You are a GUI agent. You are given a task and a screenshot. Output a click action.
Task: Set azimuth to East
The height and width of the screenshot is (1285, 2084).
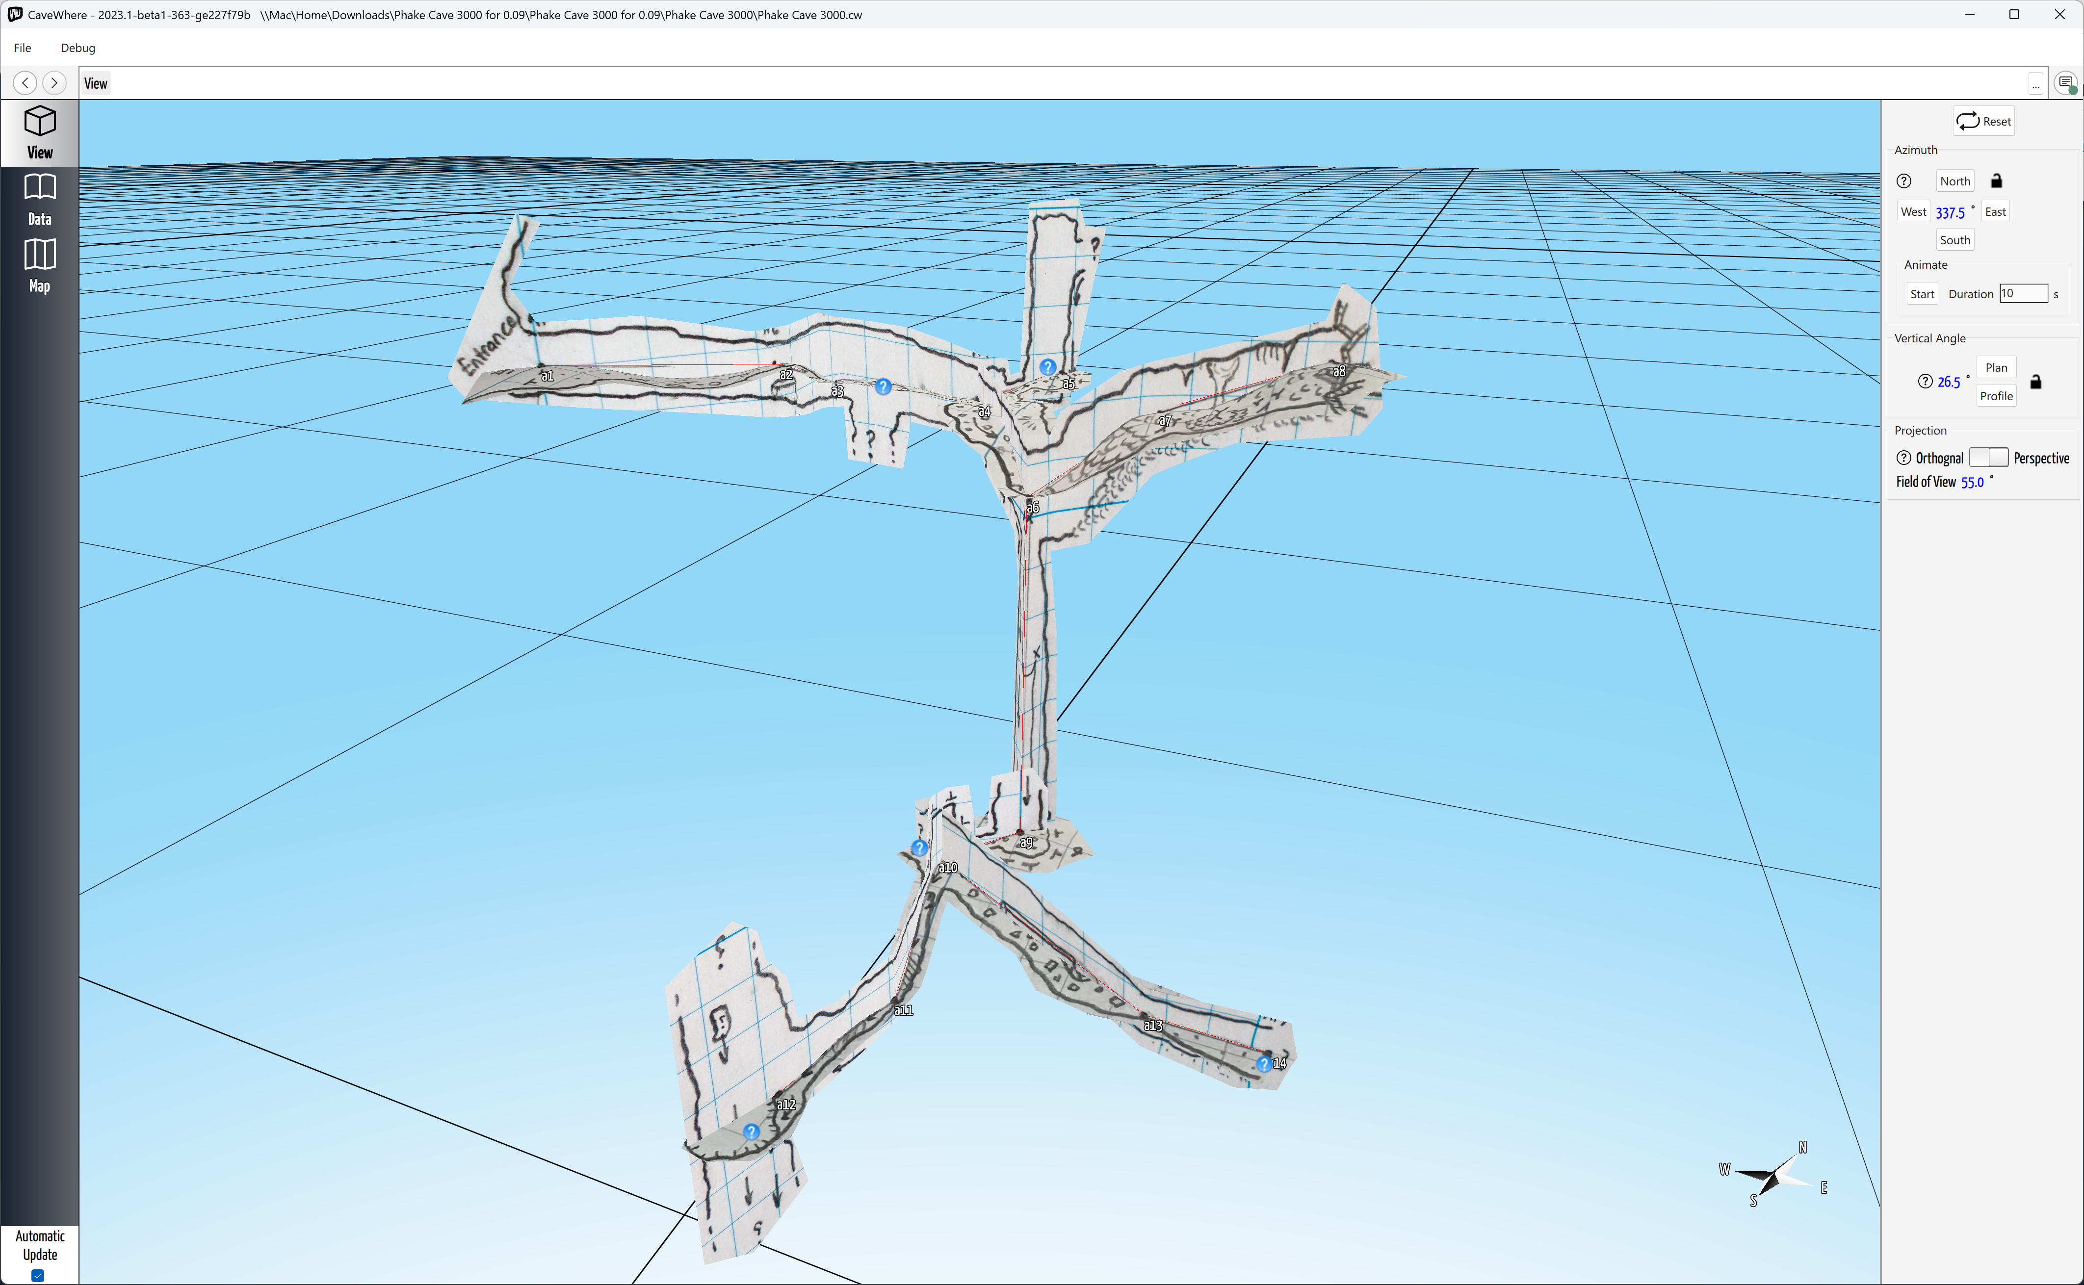(1995, 211)
